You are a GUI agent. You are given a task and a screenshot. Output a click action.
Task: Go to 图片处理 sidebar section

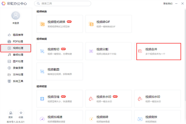coord(16,61)
